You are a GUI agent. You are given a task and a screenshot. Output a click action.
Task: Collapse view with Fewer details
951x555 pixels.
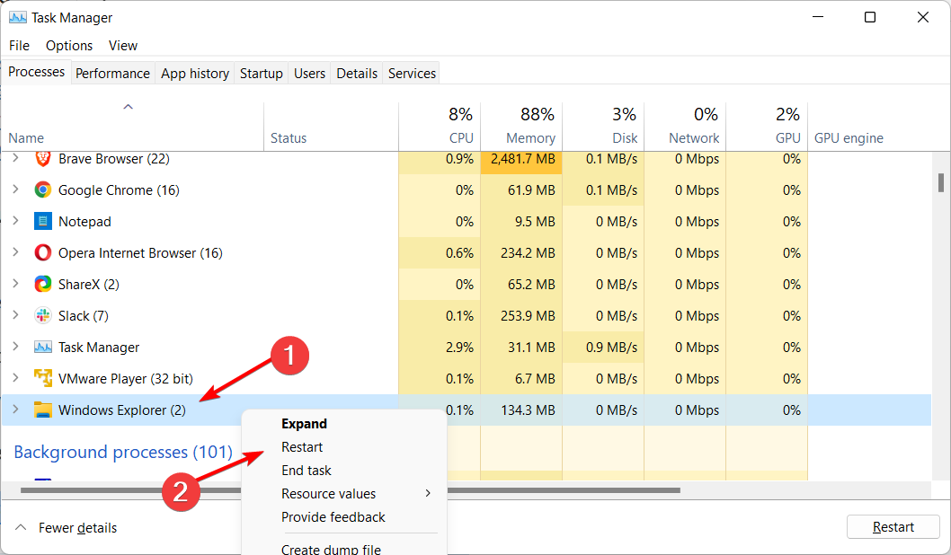click(67, 528)
